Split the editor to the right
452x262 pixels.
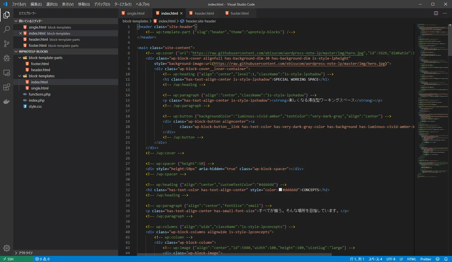pyautogui.click(x=436, y=13)
